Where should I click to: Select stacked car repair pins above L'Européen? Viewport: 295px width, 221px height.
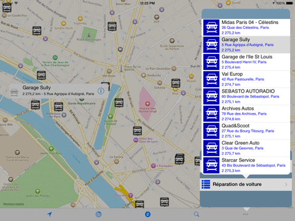pyautogui.click(x=179, y=159)
